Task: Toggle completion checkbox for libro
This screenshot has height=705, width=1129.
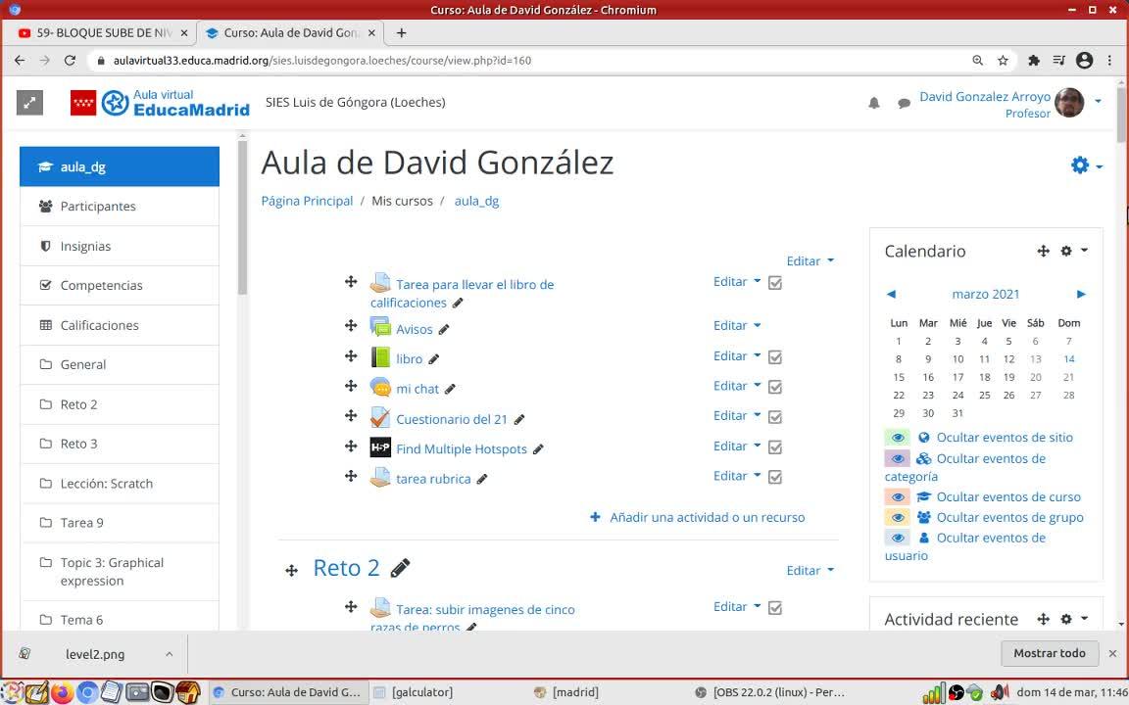Action: click(775, 356)
